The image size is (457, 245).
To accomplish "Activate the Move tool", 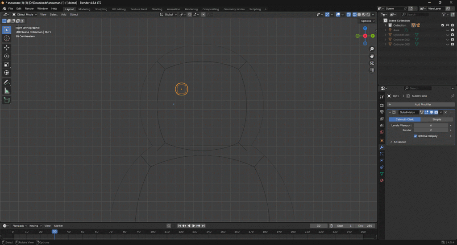I will (x=7, y=48).
